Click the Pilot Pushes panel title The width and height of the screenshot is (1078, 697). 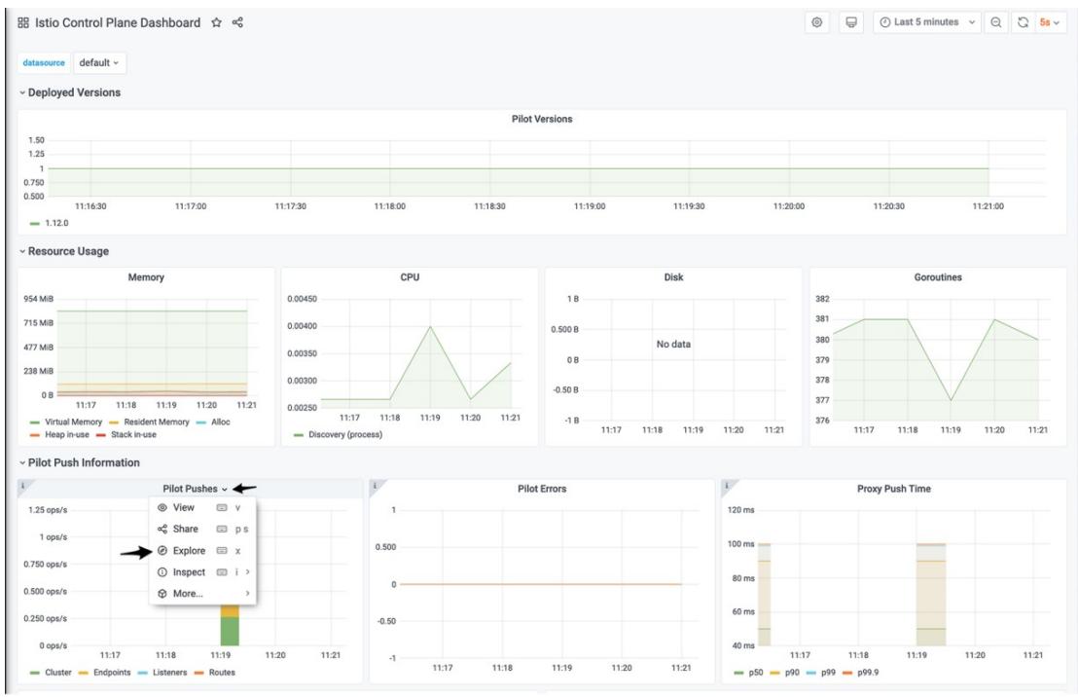pyautogui.click(x=191, y=489)
